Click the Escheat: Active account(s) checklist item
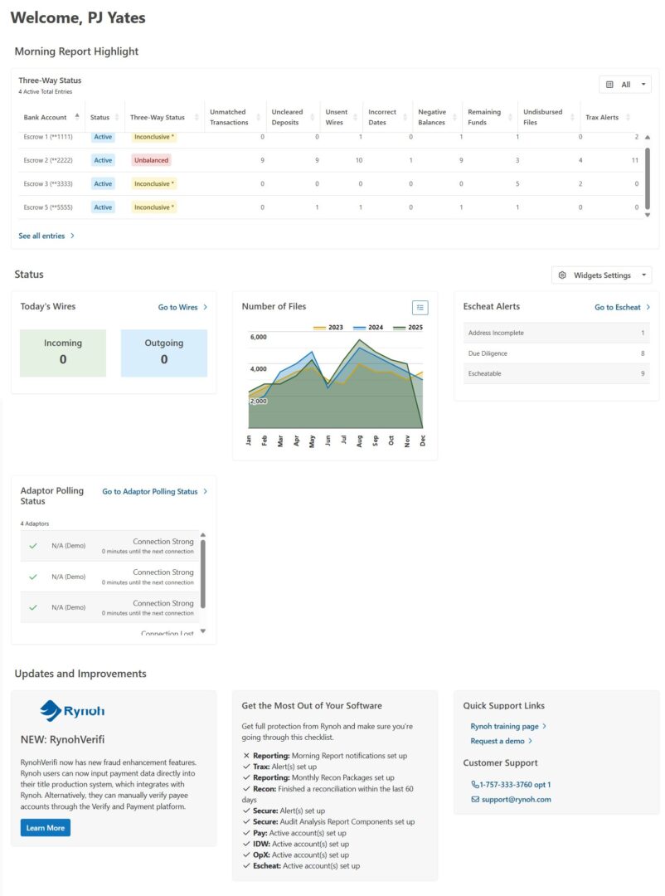 (301, 865)
